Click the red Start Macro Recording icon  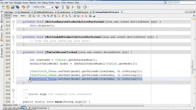(x=82, y=16)
